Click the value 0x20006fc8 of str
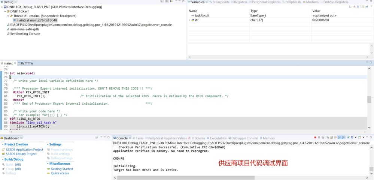 click(321, 20)
